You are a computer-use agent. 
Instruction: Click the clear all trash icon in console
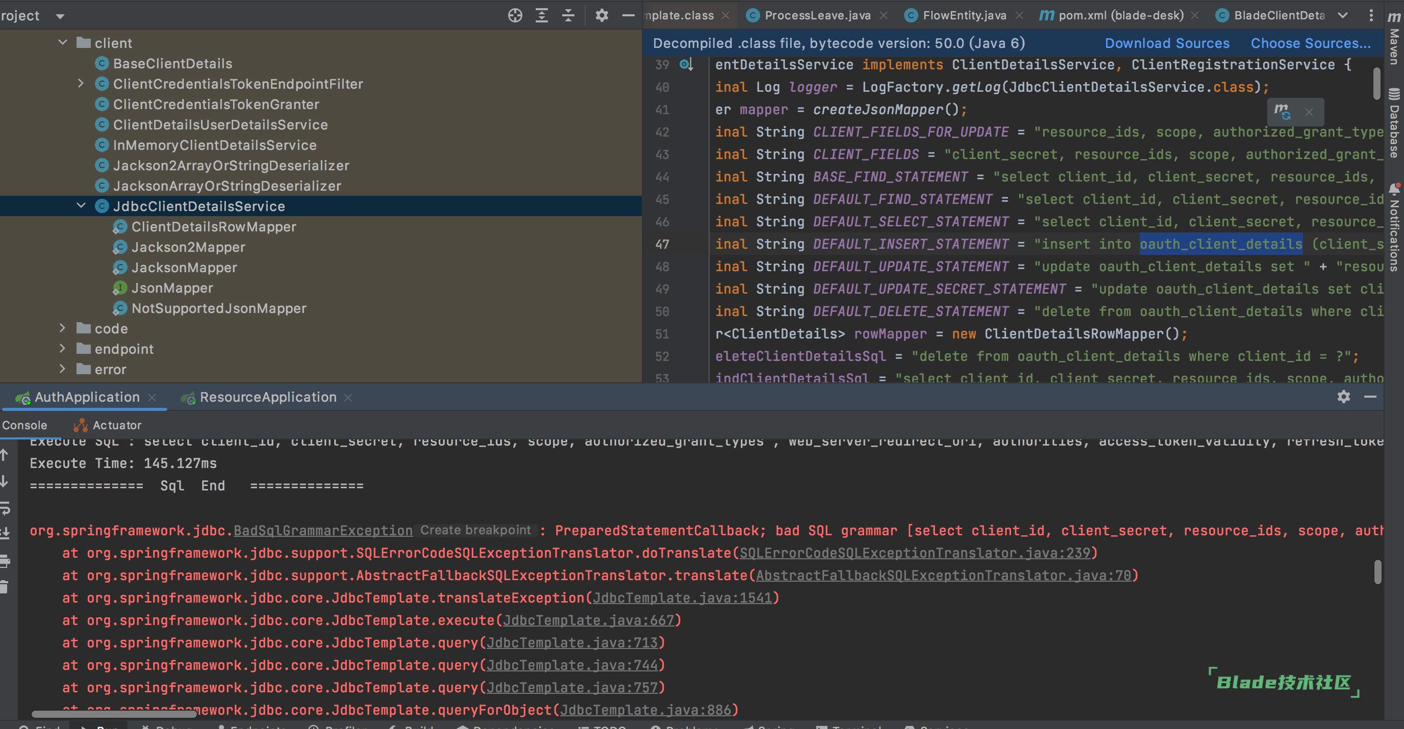click(x=5, y=587)
